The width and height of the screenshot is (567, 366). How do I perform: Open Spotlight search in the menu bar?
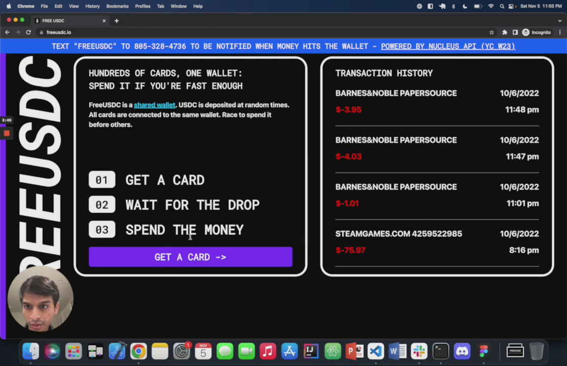502,6
